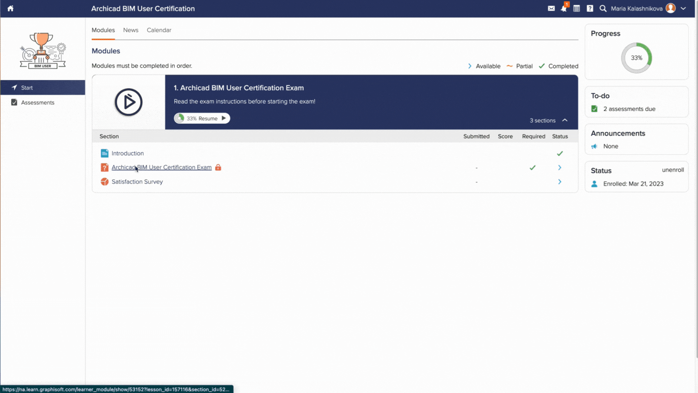This screenshot has width=698, height=393.
Task: Click the Satisfaction Survey pie icon
Action: 105,182
